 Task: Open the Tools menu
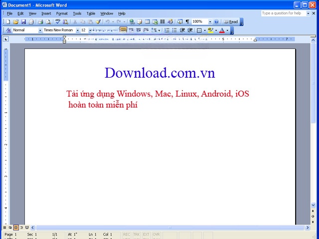(x=77, y=13)
